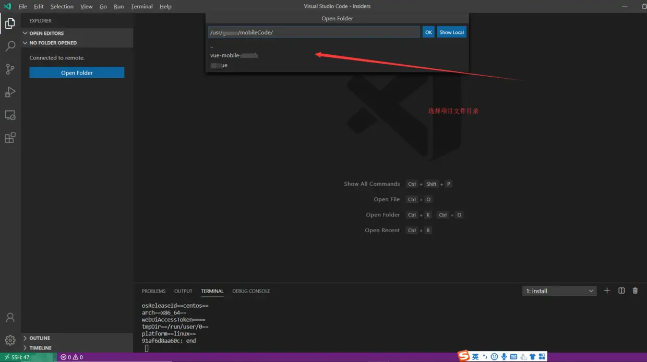Kill terminal with trash icon
Screen dimensions: 647x362
[x=635, y=291]
